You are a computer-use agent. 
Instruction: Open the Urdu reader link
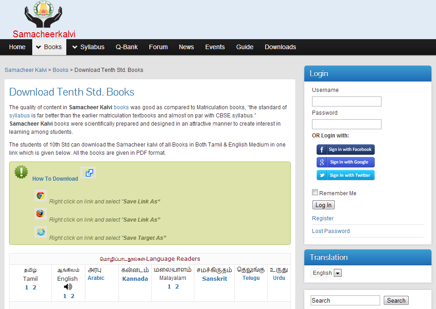(x=279, y=278)
